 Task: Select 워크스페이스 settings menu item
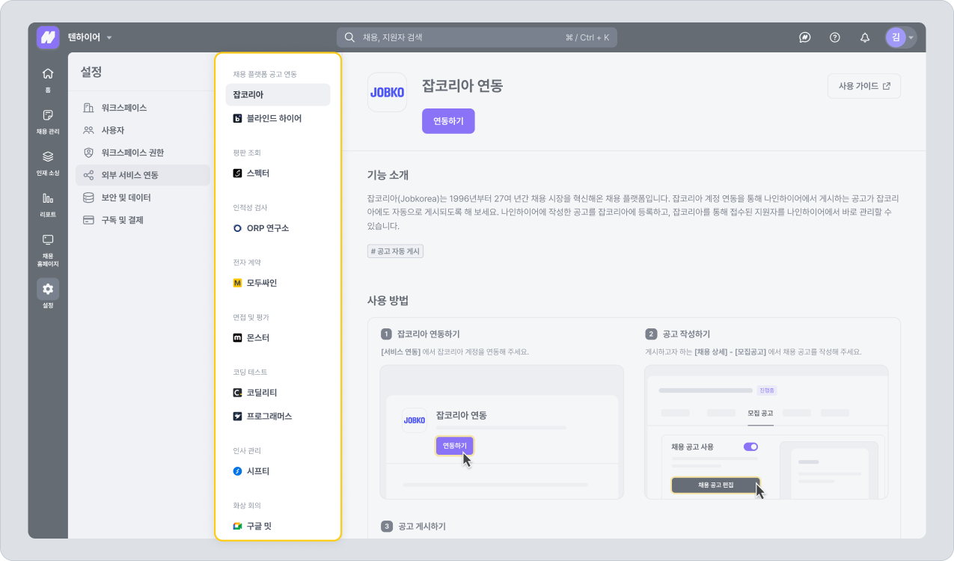142,108
